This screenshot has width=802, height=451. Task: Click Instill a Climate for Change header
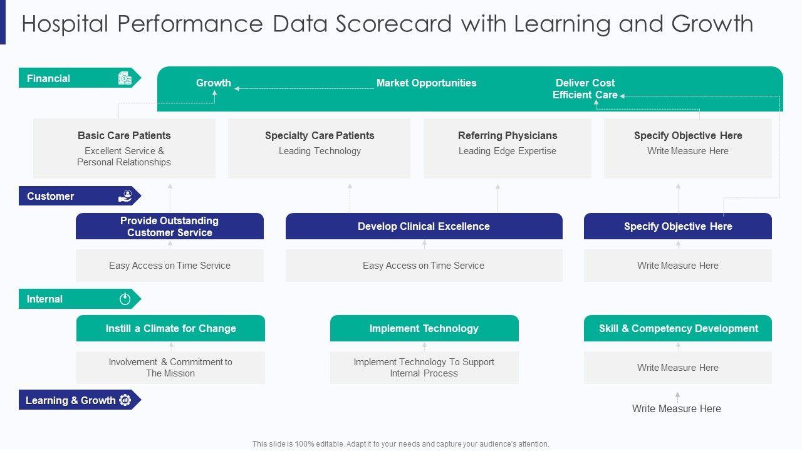pos(170,328)
